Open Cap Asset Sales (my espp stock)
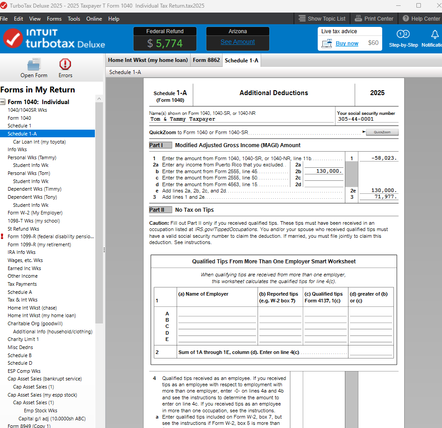442x428 pixels. [42, 395]
